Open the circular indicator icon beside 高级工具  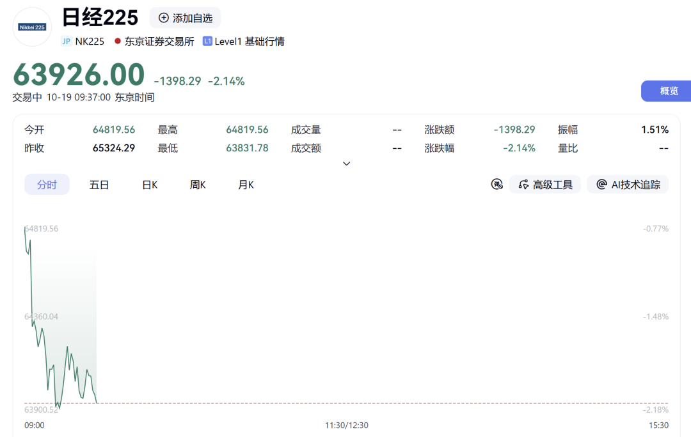click(496, 185)
